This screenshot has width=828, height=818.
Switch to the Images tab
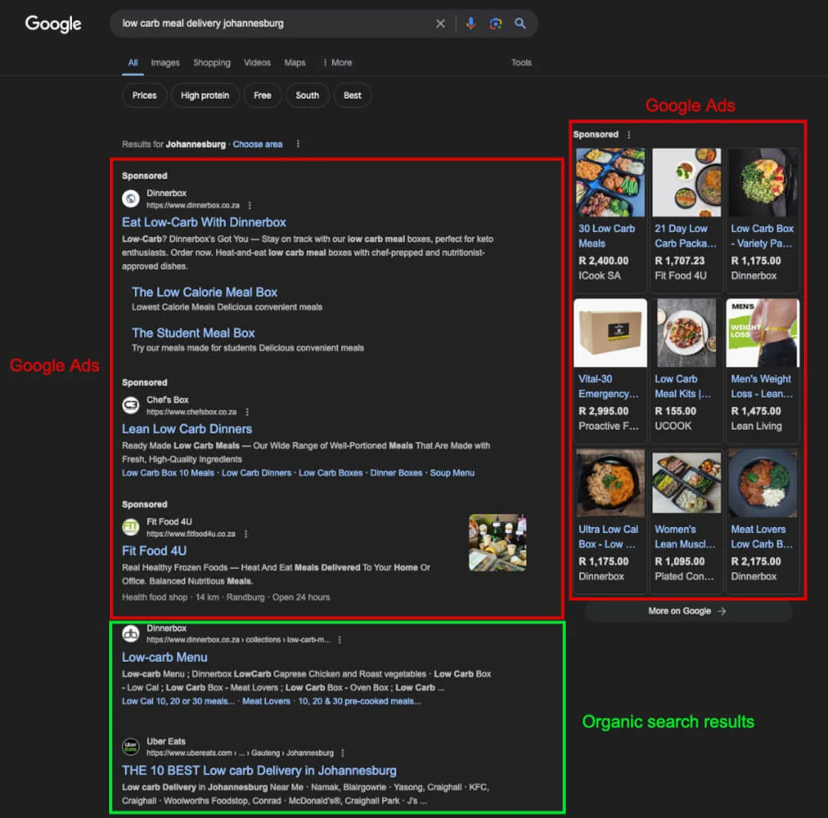click(x=166, y=62)
